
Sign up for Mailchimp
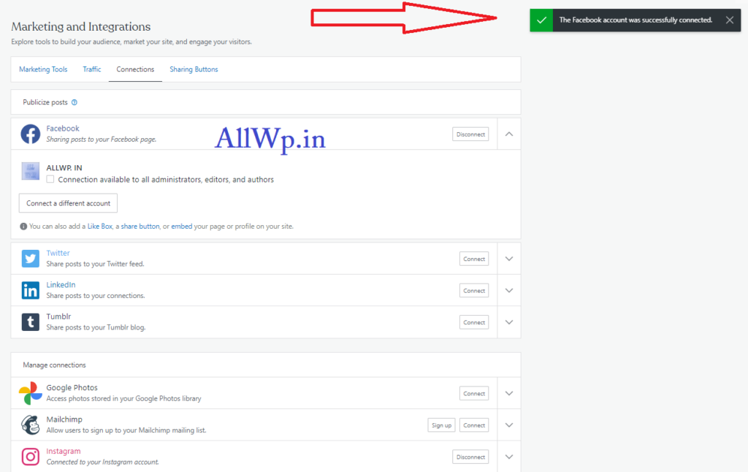pos(441,425)
